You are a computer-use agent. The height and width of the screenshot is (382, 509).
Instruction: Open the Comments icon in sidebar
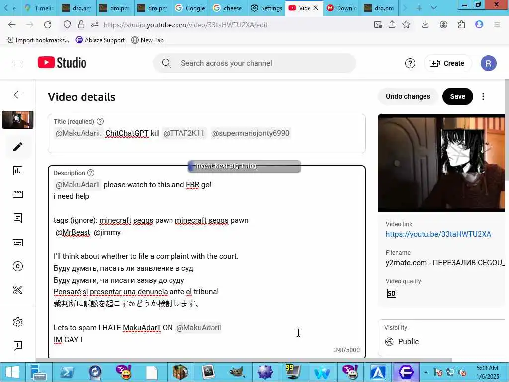(18, 218)
